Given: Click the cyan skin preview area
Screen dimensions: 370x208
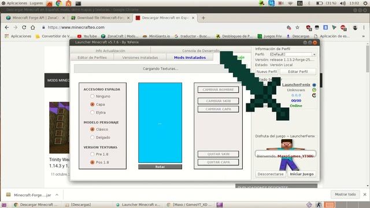Looking at the screenshot, I should 160,122.
